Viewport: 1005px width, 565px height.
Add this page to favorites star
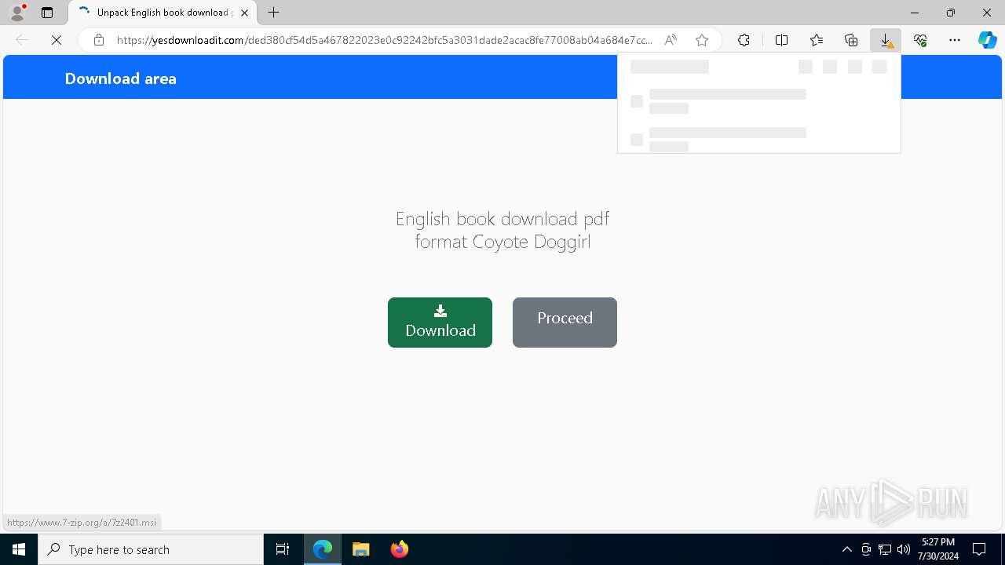(x=702, y=40)
